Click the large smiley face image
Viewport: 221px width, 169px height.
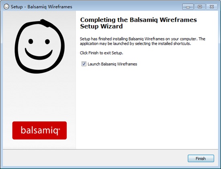click(40, 46)
